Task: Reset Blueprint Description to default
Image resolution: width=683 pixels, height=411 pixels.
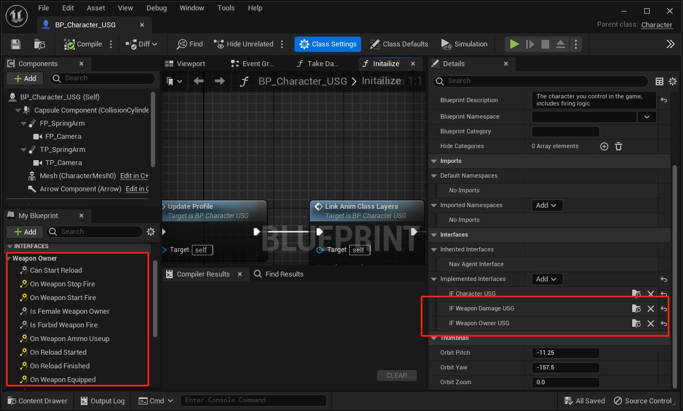Action: (x=664, y=100)
